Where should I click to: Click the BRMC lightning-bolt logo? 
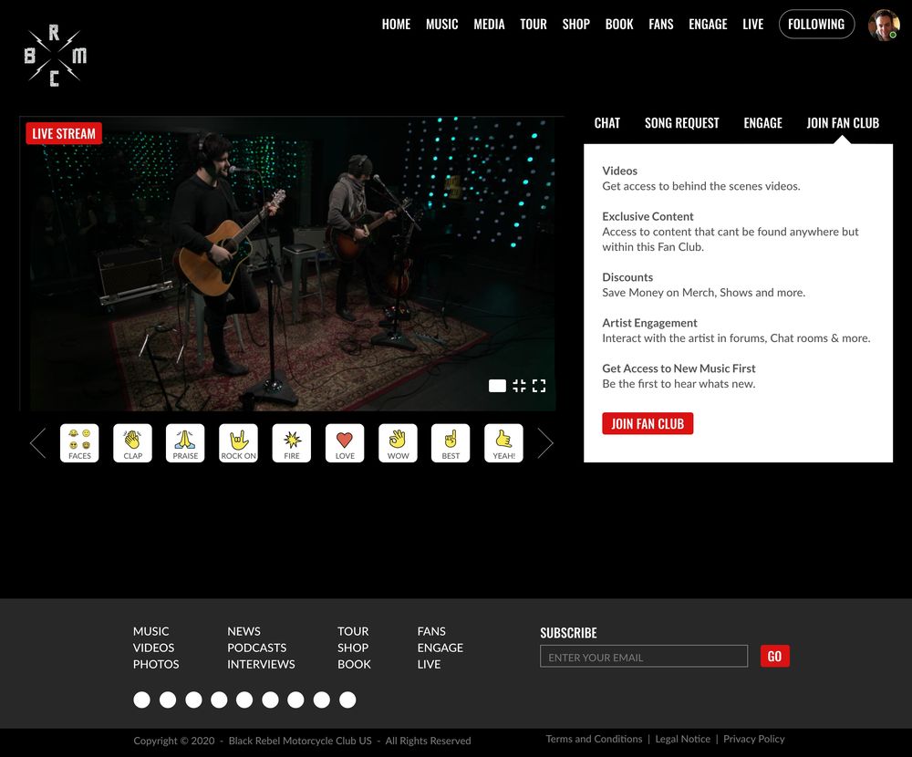[56, 56]
